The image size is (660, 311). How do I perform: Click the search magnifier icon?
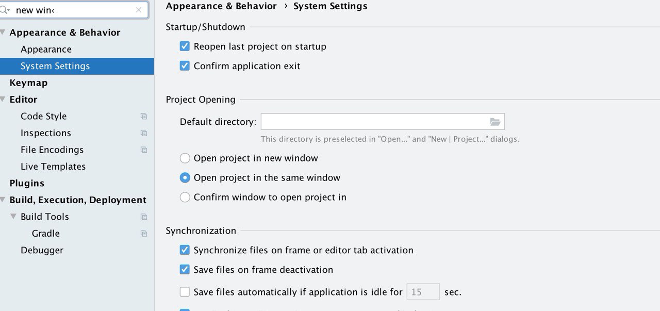click(5, 10)
